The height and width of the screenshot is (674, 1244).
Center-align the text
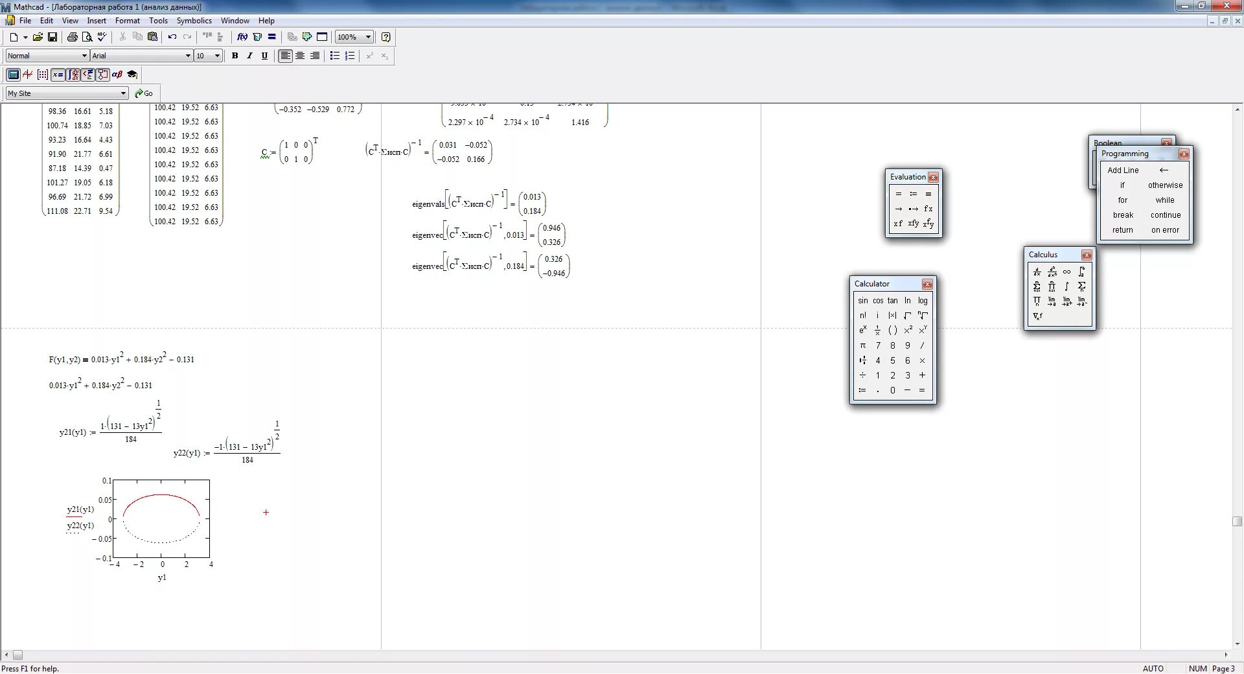300,56
